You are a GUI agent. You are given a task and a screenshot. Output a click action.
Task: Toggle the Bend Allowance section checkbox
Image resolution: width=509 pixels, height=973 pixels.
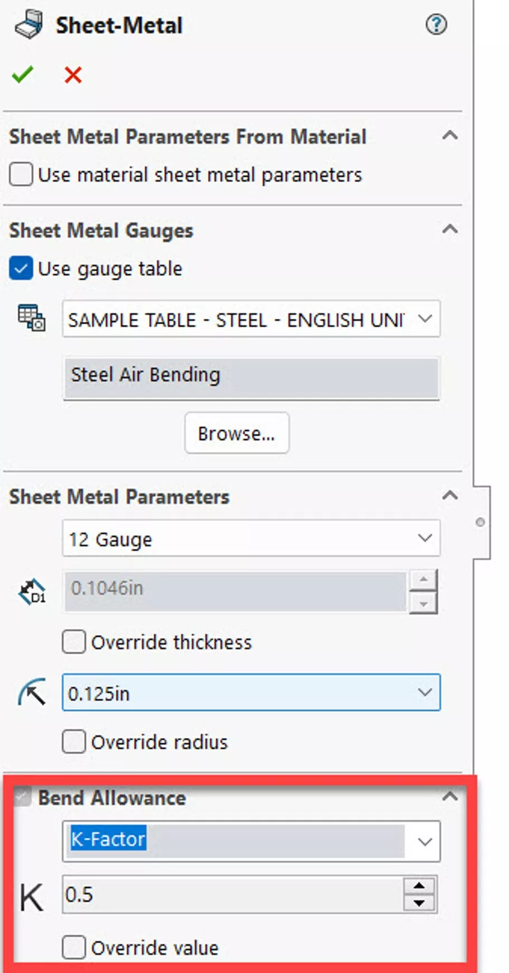(x=23, y=796)
